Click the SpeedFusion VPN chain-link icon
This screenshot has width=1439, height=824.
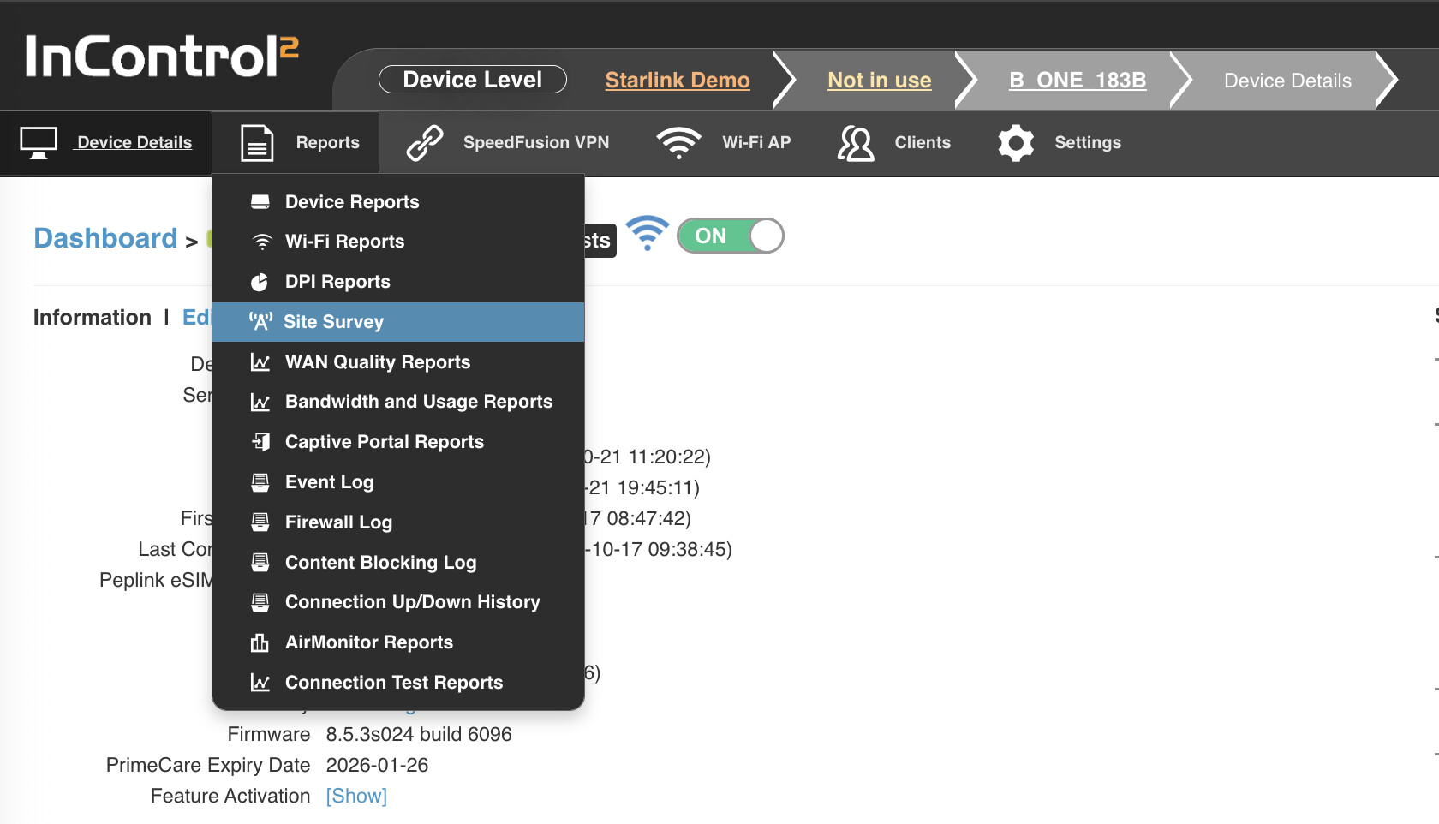point(425,143)
